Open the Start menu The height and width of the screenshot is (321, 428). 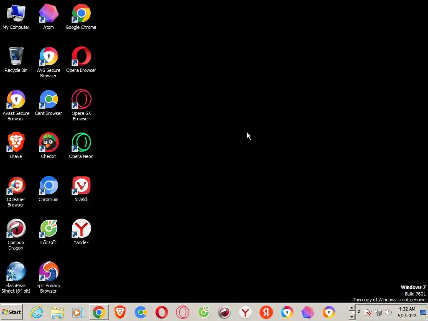pos(11,312)
